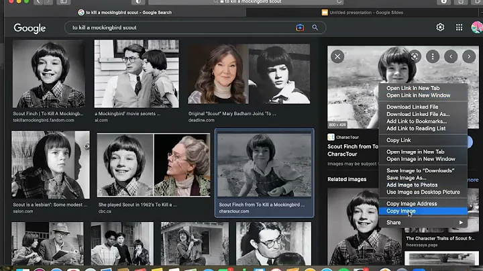This screenshot has width=483, height=271.
Task: Click the 'Related images' heading text
Action: tap(347, 179)
